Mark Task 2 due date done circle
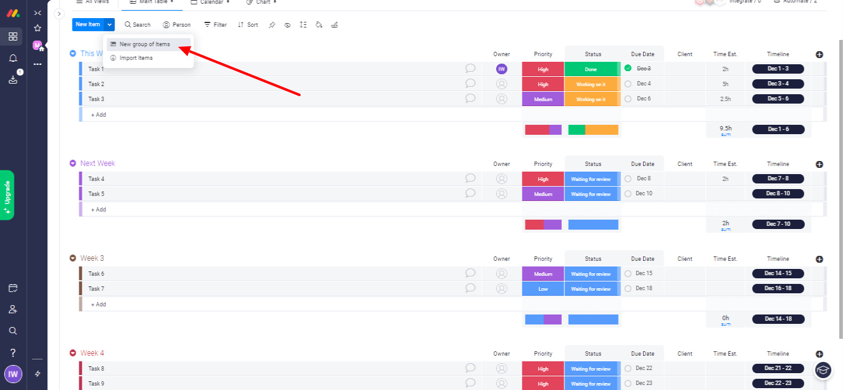843x390 pixels. coord(628,84)
